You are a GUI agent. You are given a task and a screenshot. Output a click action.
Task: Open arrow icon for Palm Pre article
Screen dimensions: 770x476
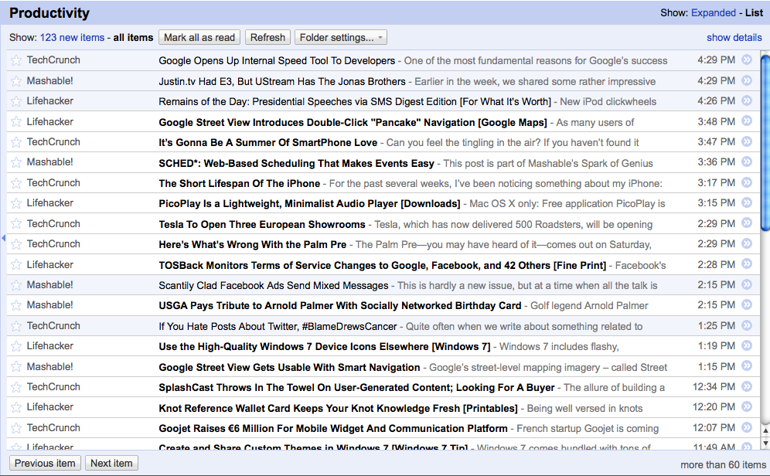pyautogui.click(x=747, y=244)
